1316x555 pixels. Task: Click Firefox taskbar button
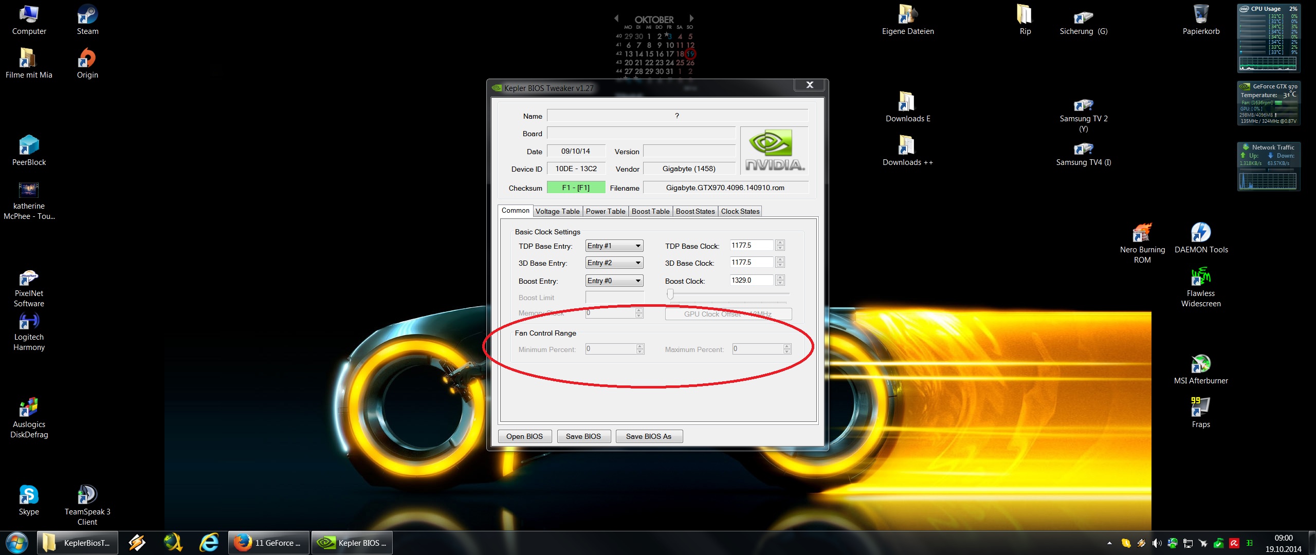pyautogui.click(x=268, y=543)
